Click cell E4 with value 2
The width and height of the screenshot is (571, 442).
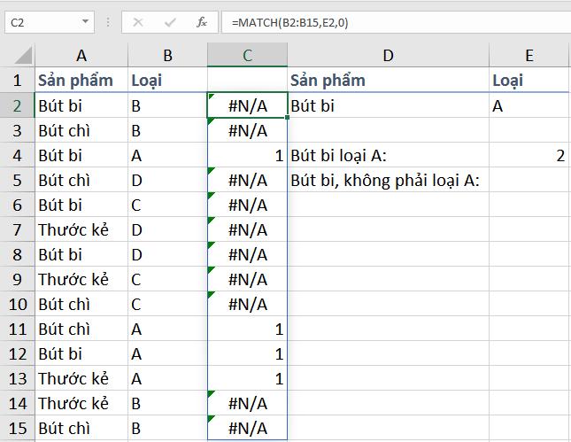(529, 155)
